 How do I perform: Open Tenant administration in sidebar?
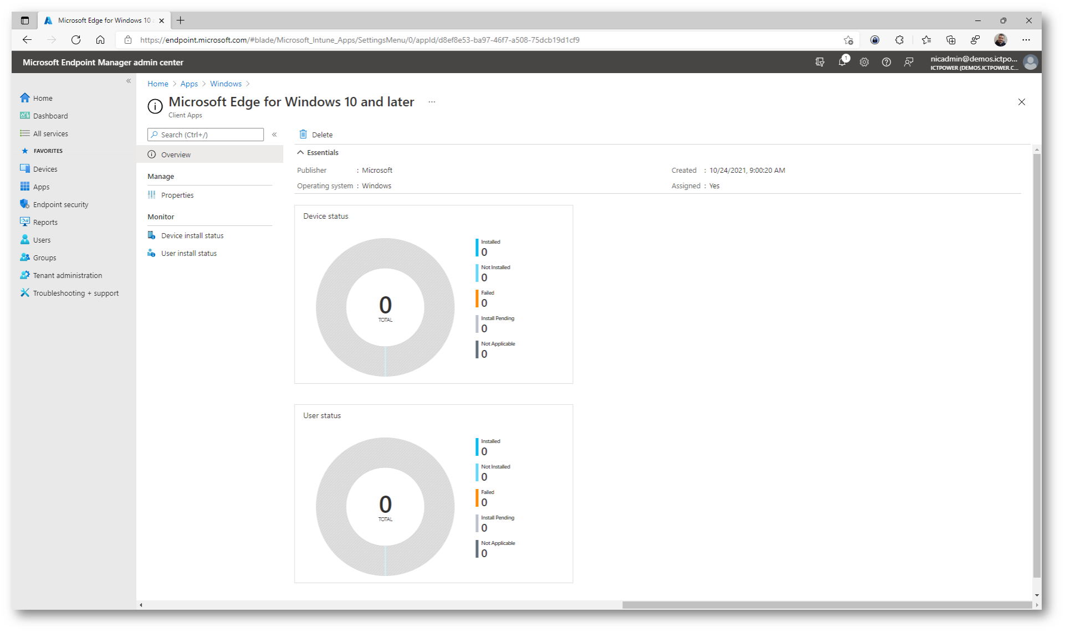coord(67,275)
